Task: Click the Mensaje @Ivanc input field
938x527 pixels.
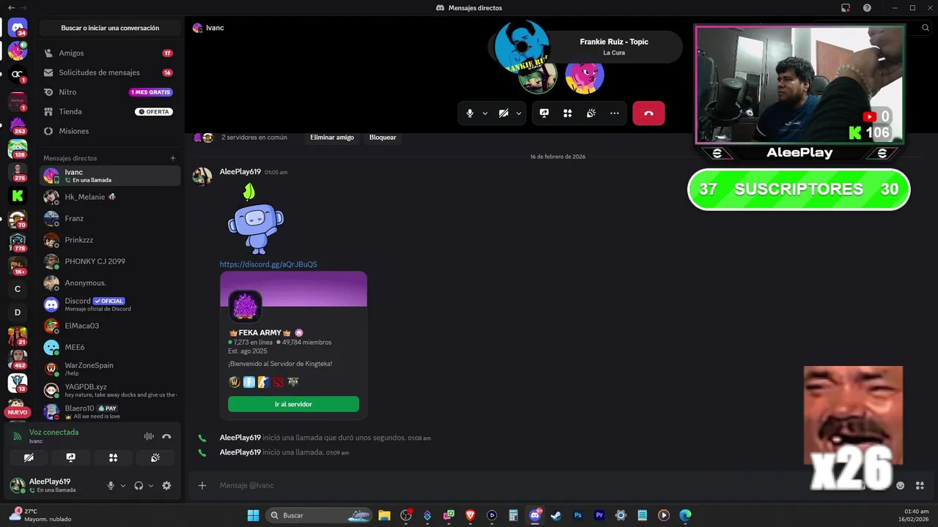Action: (x=550, y=485)
